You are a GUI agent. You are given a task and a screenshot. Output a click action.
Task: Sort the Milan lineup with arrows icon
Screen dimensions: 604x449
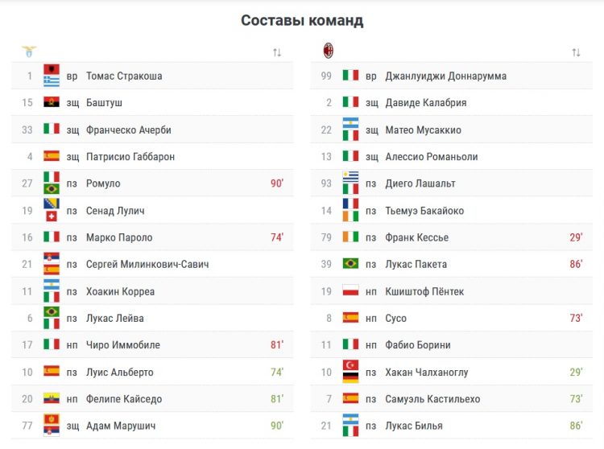(x=576, y=52)
